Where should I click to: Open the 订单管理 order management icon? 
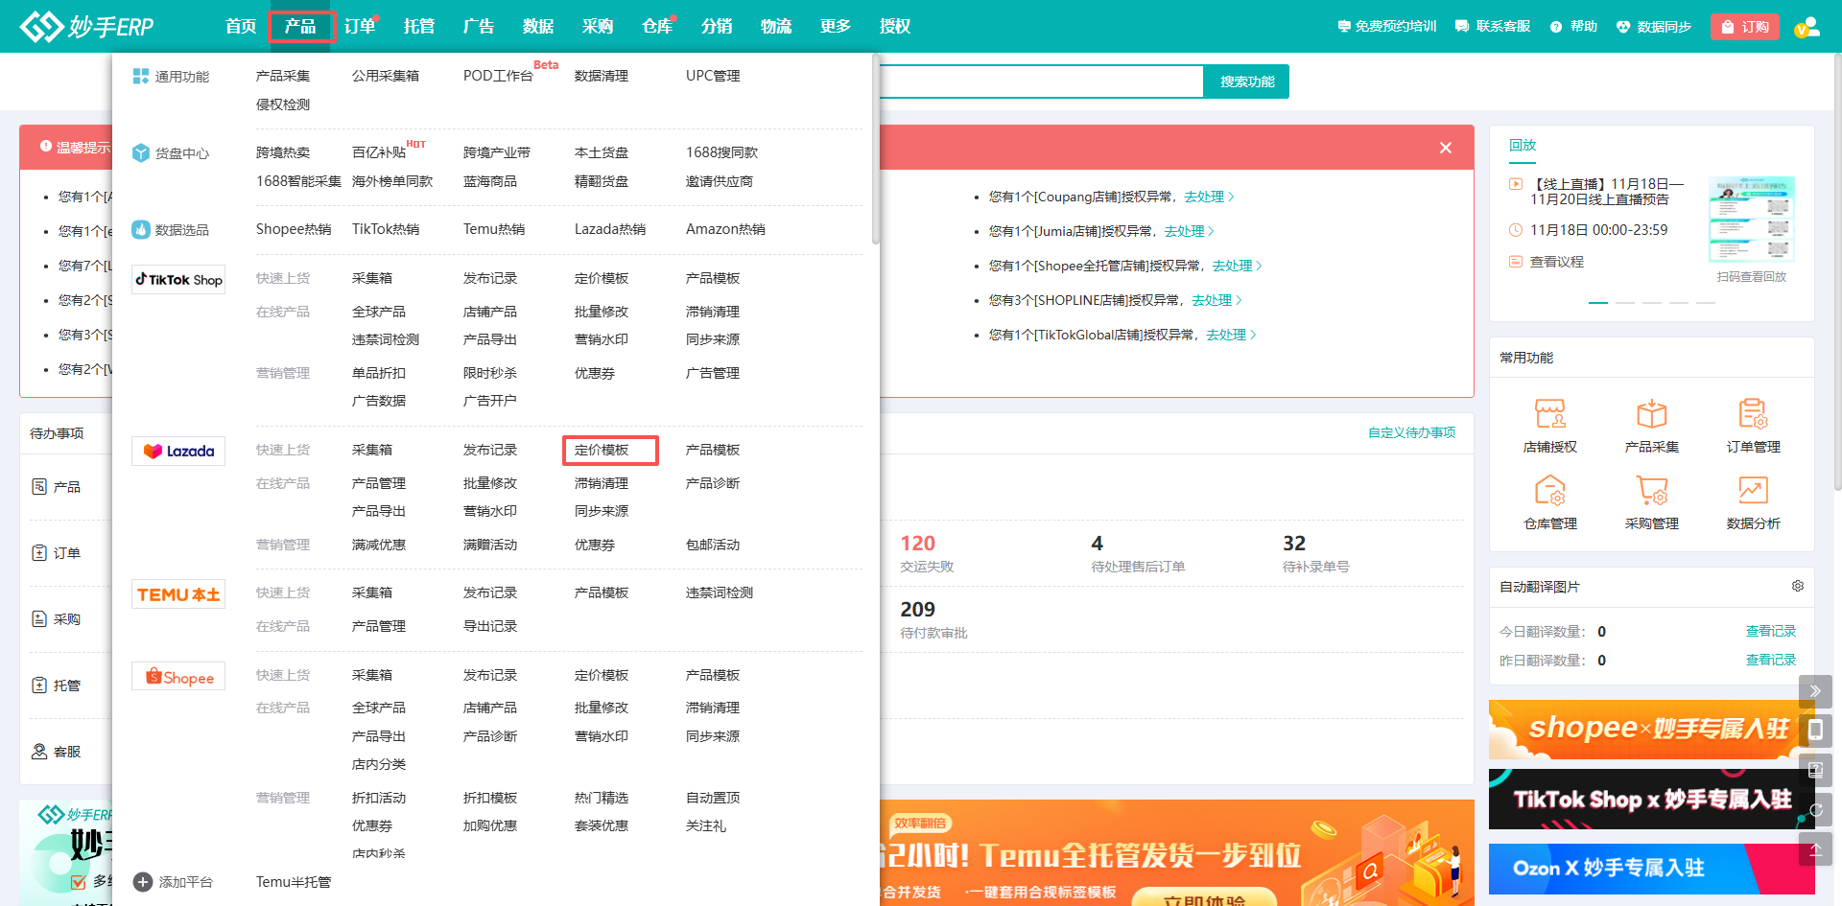coord(1753,414)
